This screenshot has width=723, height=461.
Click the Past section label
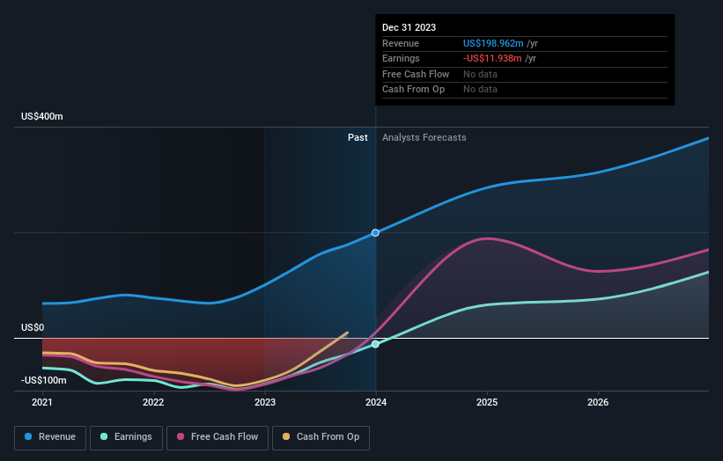coord(358,138)
